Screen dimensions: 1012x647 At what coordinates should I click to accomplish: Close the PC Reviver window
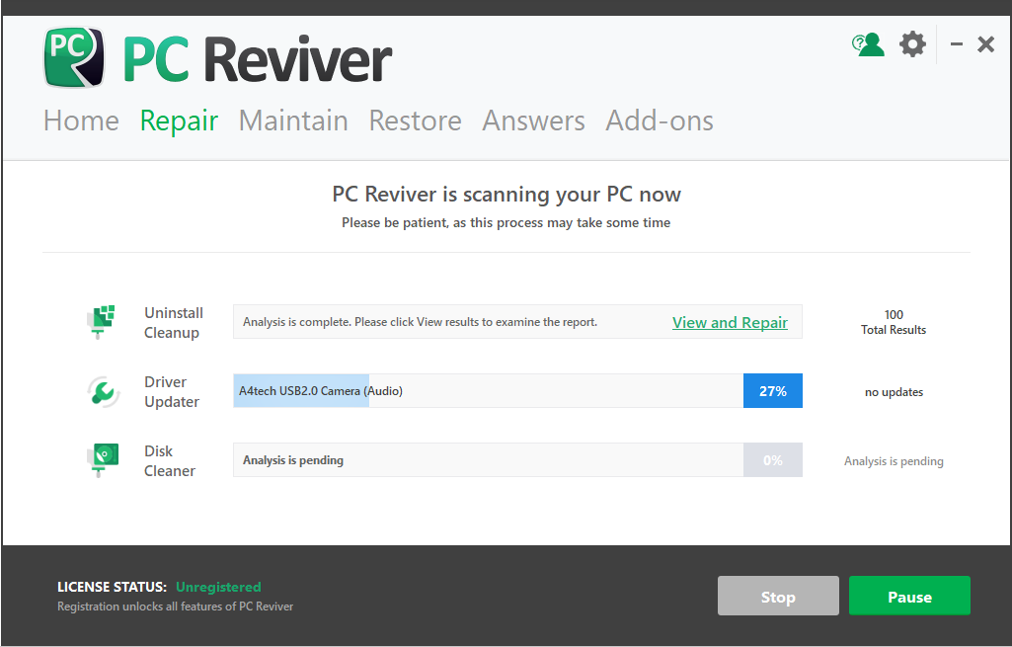coord(985,44)
